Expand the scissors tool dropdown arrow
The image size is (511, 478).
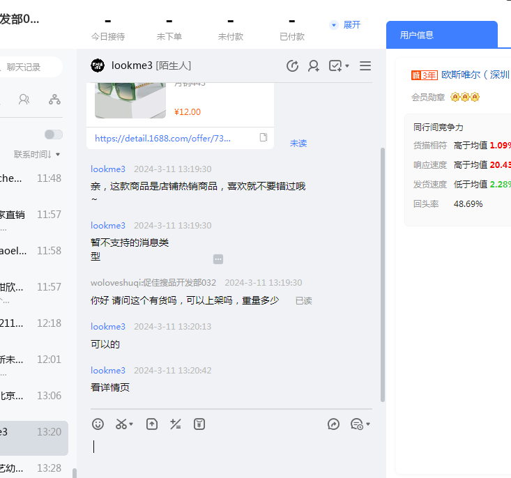tap(131, 424)
